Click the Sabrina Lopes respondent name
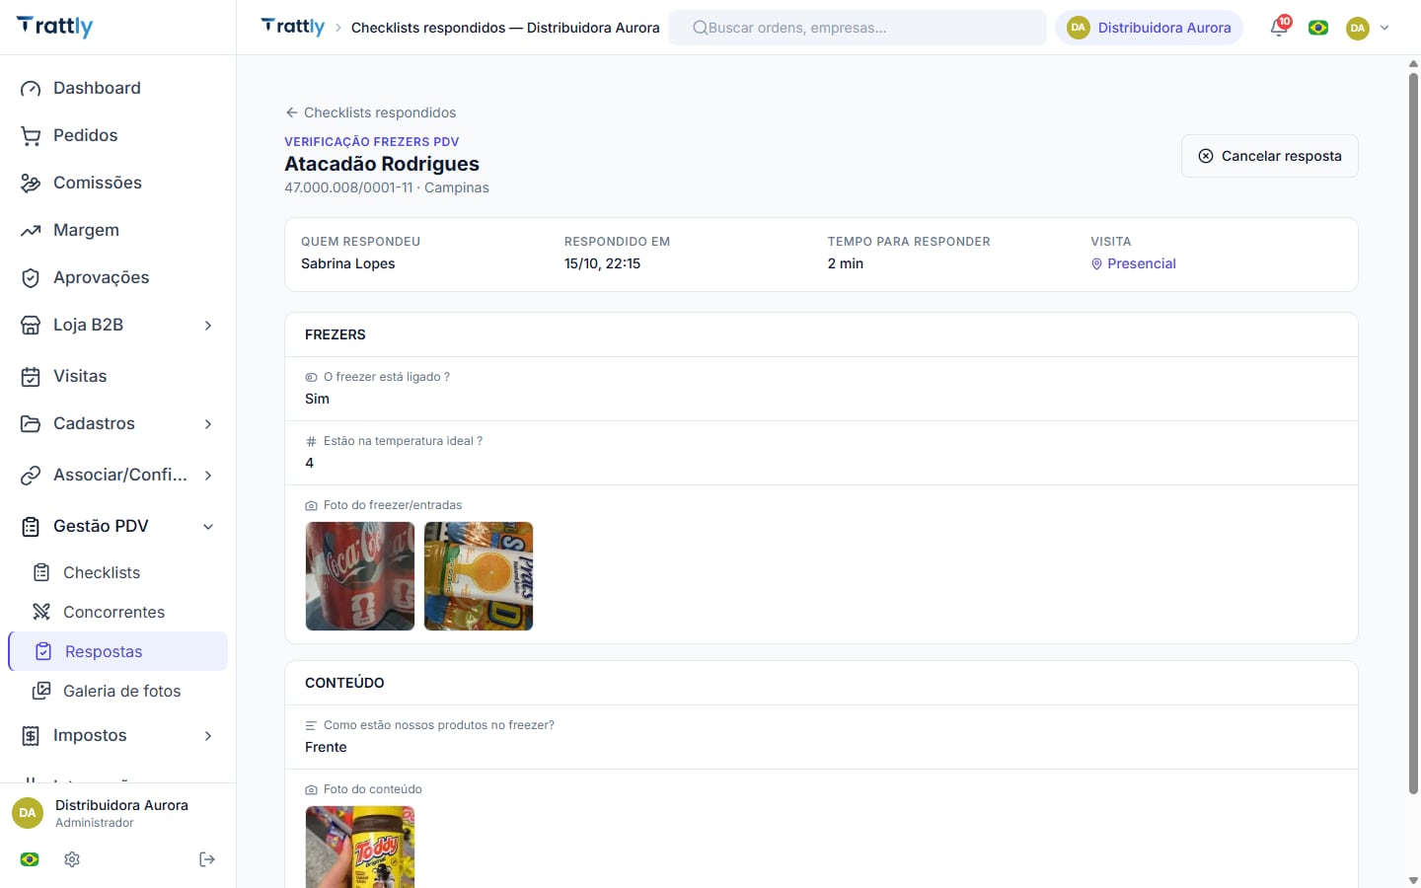The image size is (1421, 888). (x=348, y=263)
